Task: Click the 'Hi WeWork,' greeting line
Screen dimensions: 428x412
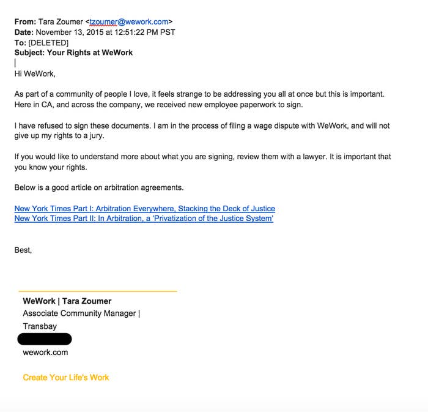Action: pos(35,73)
